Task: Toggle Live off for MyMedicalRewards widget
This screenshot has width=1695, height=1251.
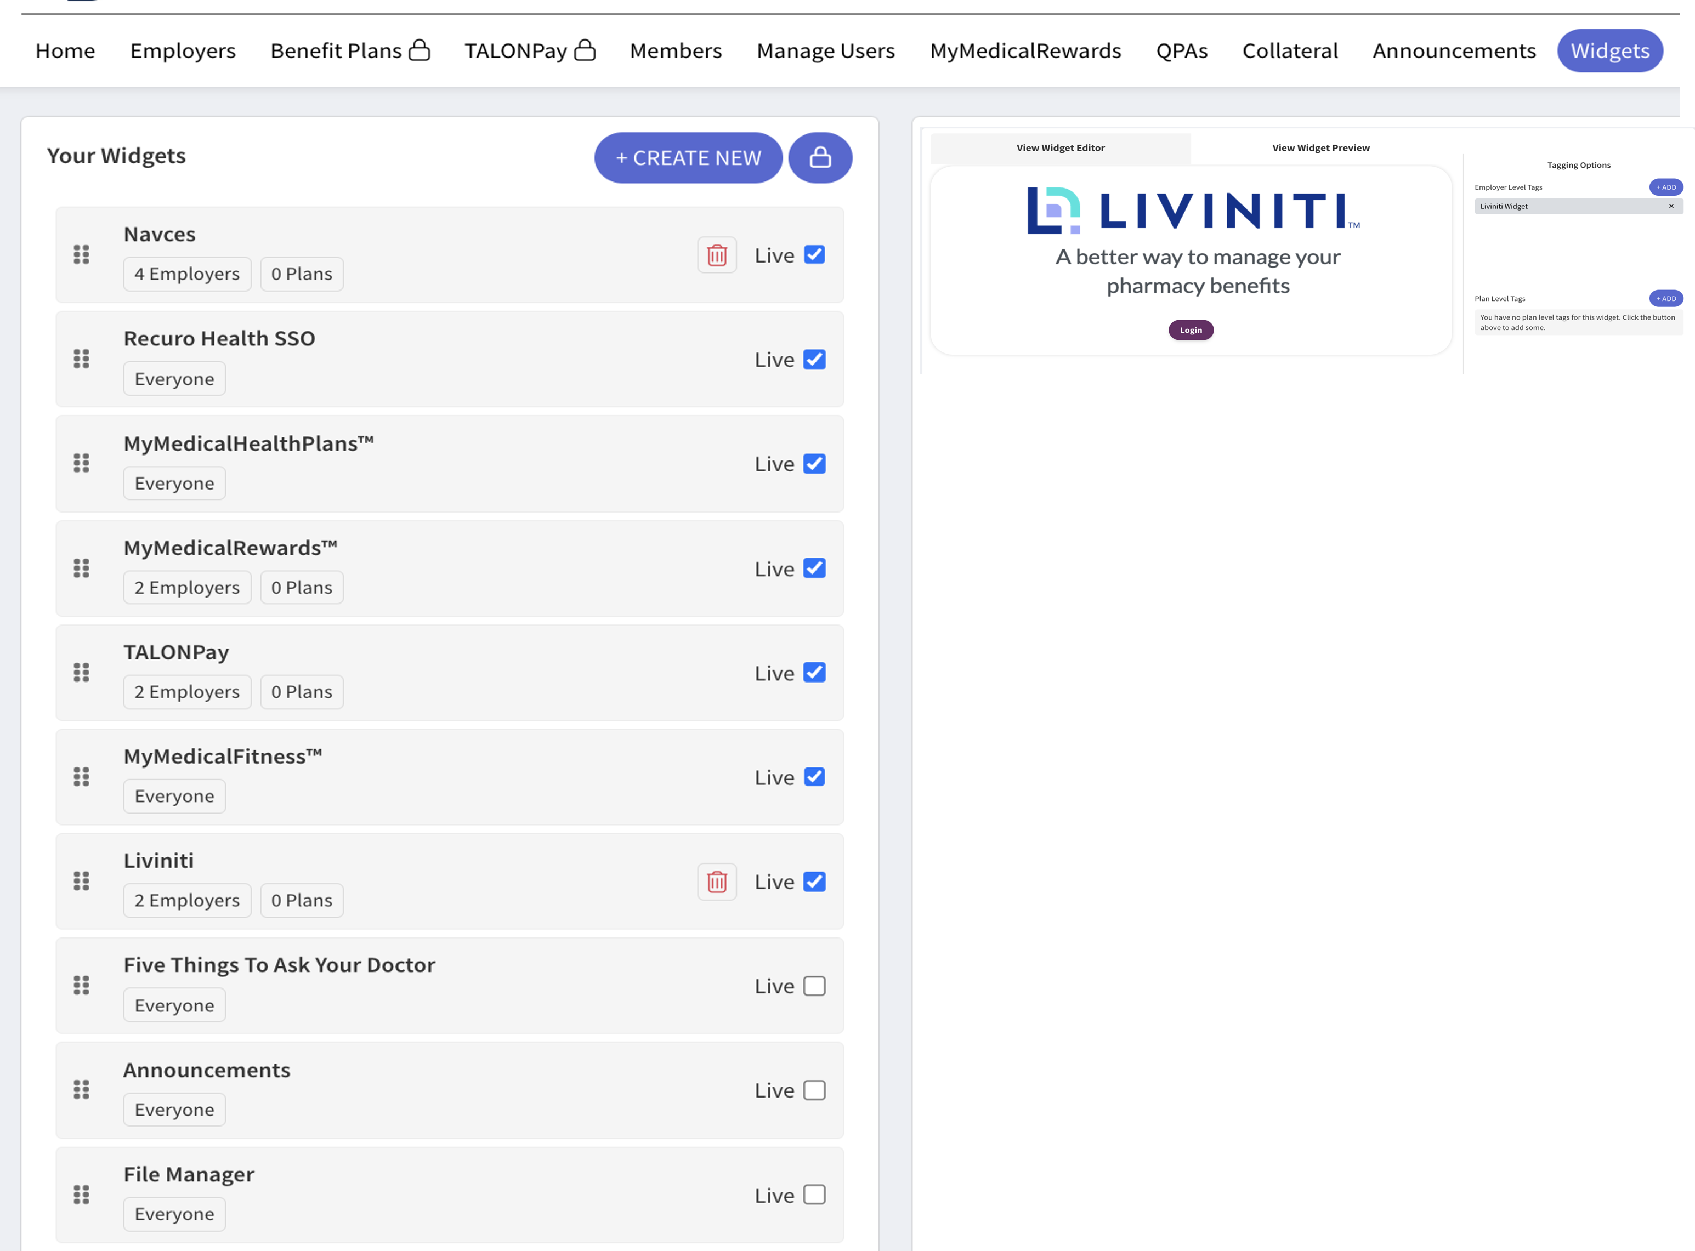Action: [814, 568]
